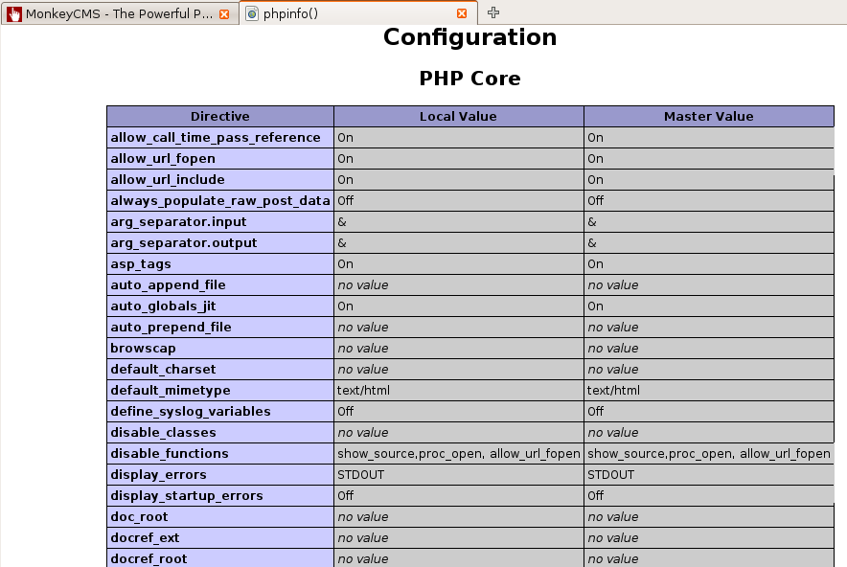Close the phpinfo() tab
The width and height of the screenshot is (847, 567).
click(462, 13)
